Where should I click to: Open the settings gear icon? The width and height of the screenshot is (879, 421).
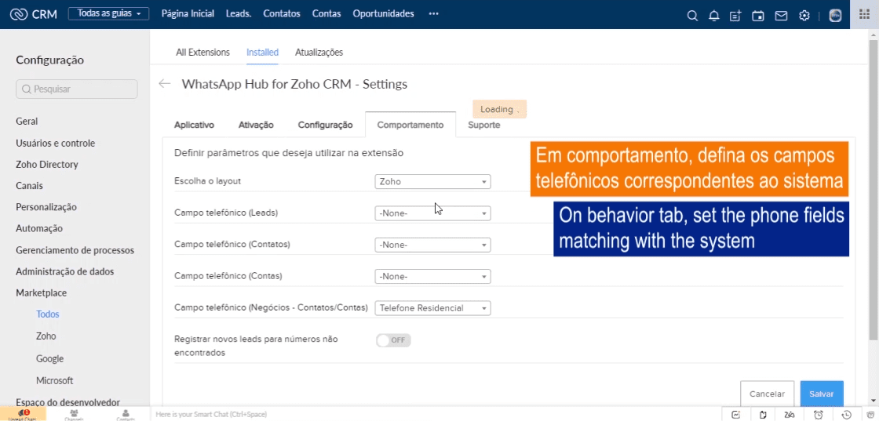point(804,15)
